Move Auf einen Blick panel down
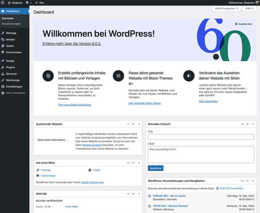This screenshot has width=260, height=213. point(133,163)
